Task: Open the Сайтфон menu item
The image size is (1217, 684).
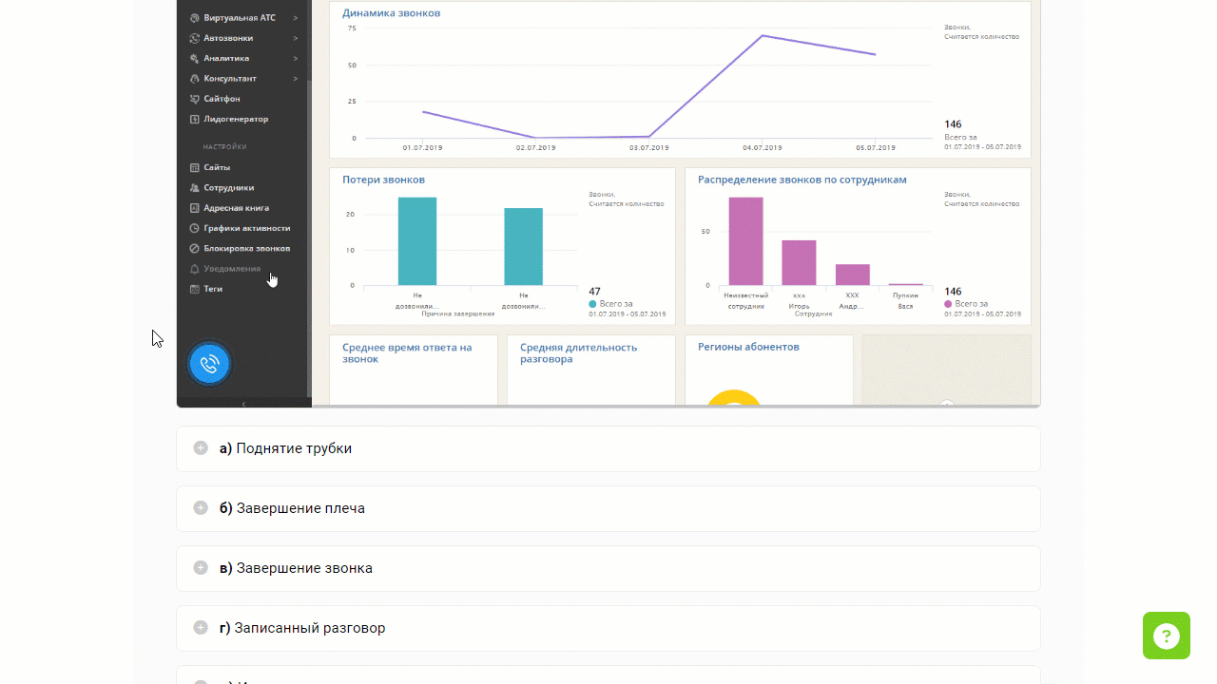Action: pyautogui.click(x=222, y=99)
